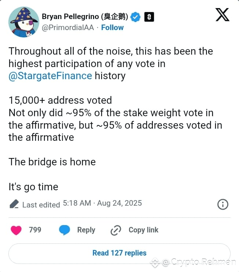The height and width of the screenshot is (272, 239).
Task: Click the chain copy link icon
Action: [x=115, y=230]
